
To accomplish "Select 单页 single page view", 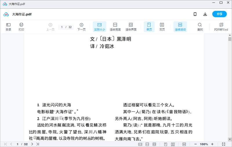I will [x=149, y=27].
